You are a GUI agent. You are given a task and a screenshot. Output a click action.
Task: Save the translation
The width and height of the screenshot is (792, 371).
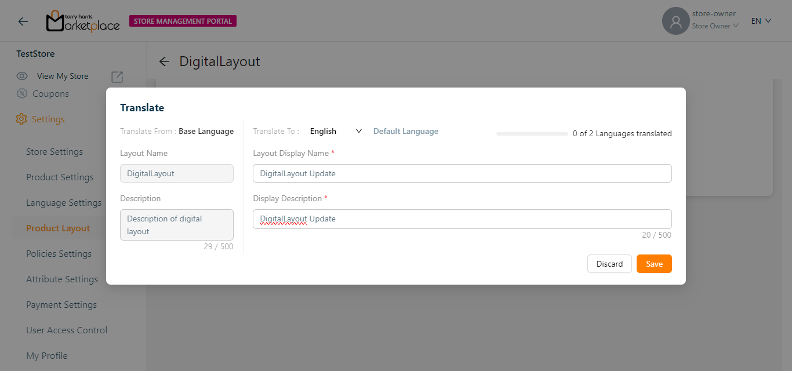point(654,264)
